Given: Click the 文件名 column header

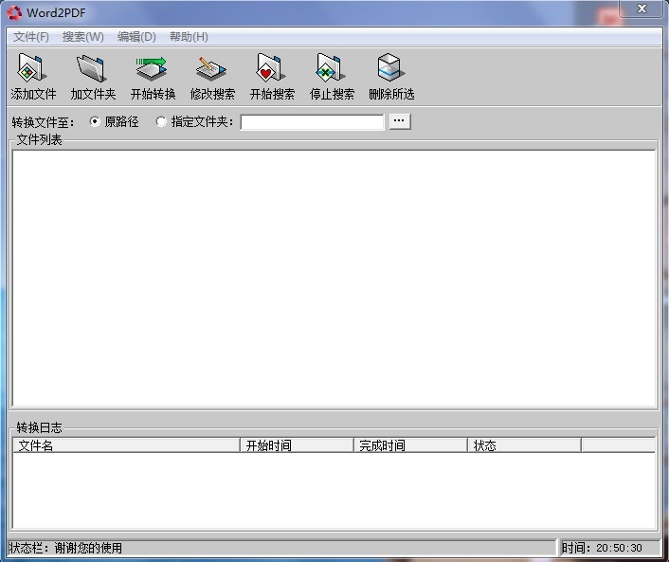Looking at the screenshot, I should [126, 445].
